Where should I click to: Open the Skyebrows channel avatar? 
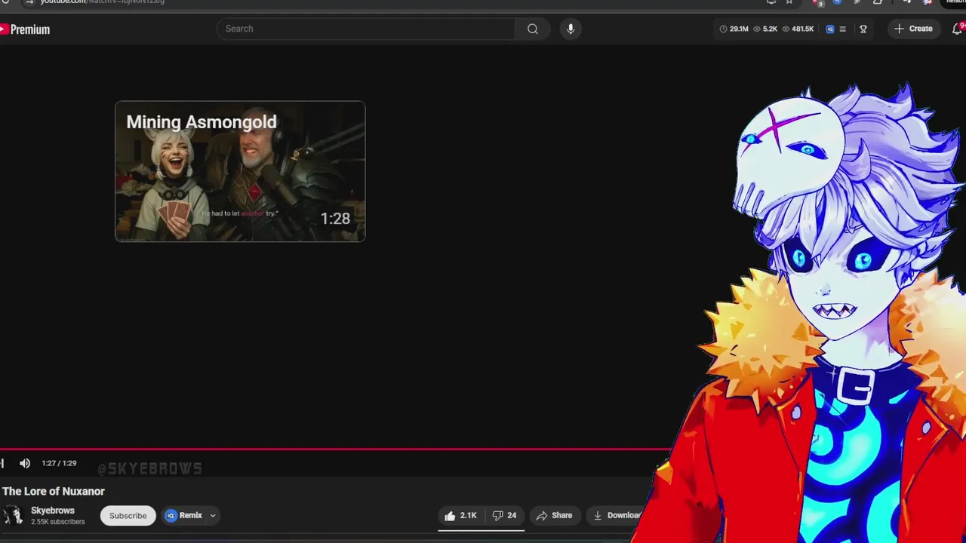tap(13, 515)
